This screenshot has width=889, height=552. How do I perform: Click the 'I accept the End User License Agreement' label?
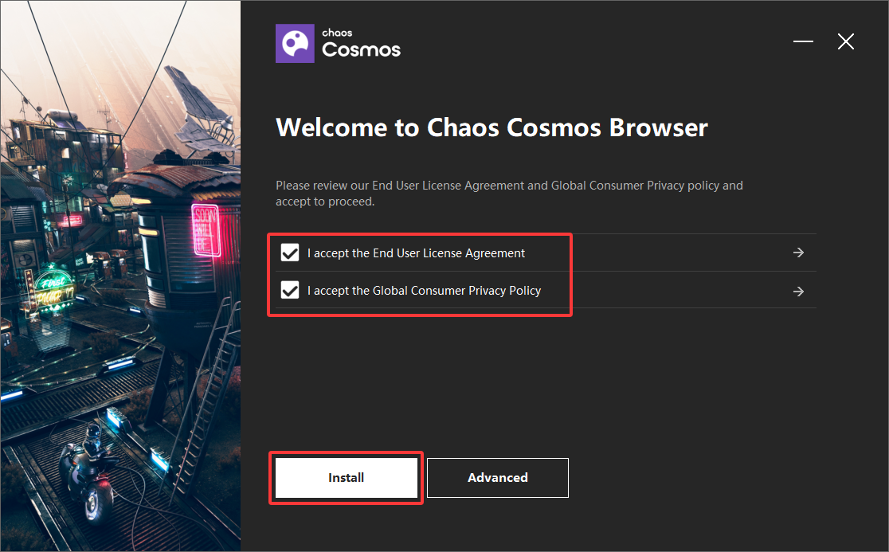[416, 253]
